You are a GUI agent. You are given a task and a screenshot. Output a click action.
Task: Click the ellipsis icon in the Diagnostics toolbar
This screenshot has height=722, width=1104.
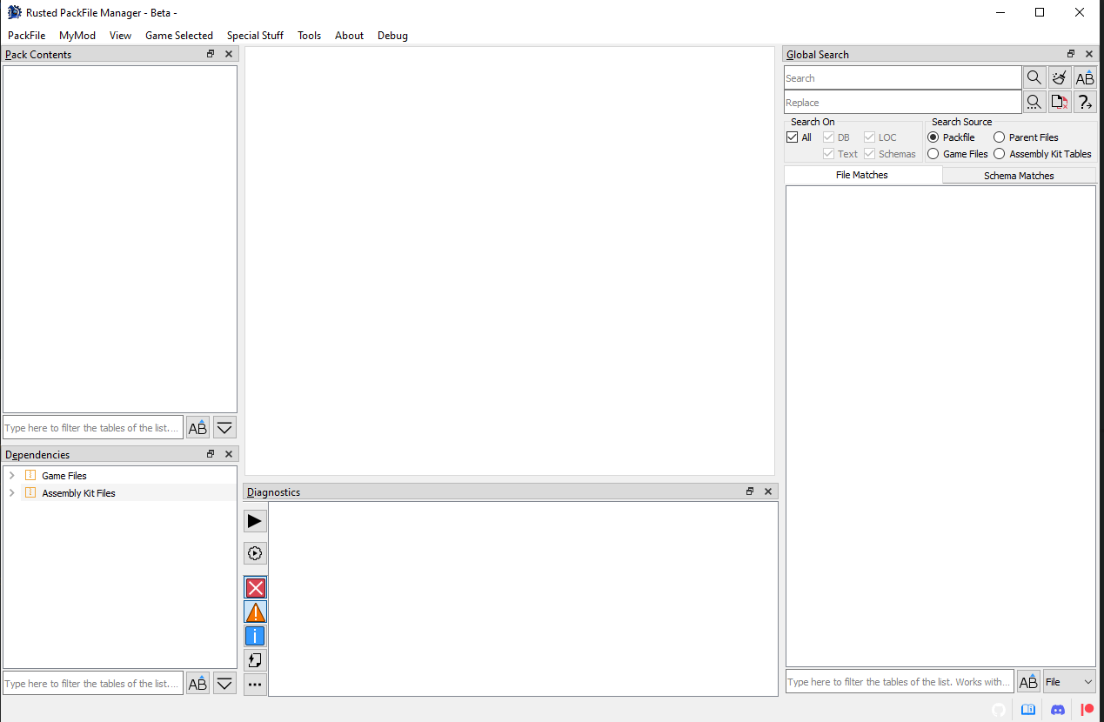click(254, 685)
